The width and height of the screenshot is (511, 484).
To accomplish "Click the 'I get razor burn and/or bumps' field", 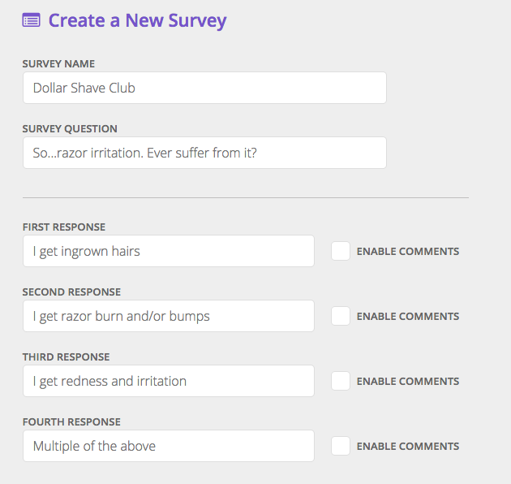I will tap(168, 316).
